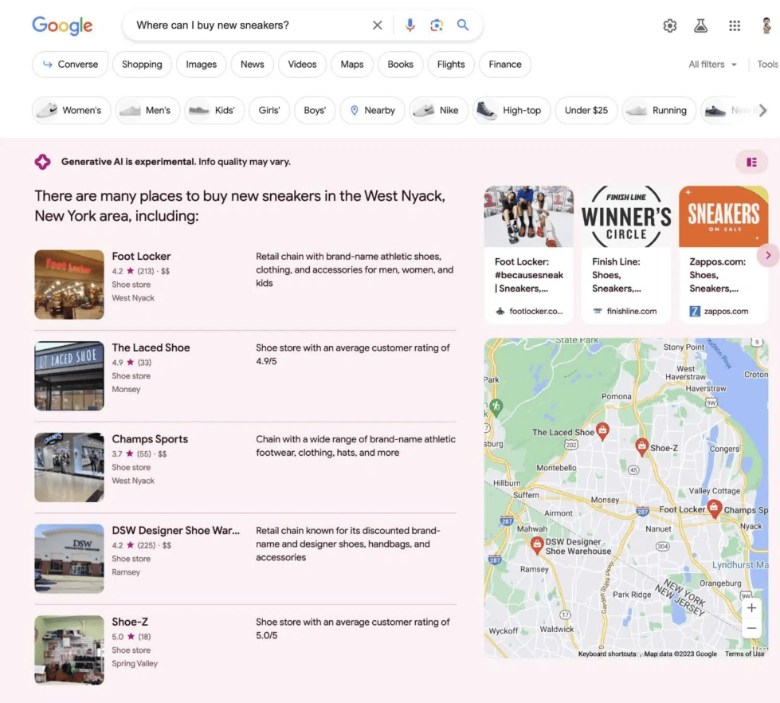Open the settings gear icon

pos(670,26)
